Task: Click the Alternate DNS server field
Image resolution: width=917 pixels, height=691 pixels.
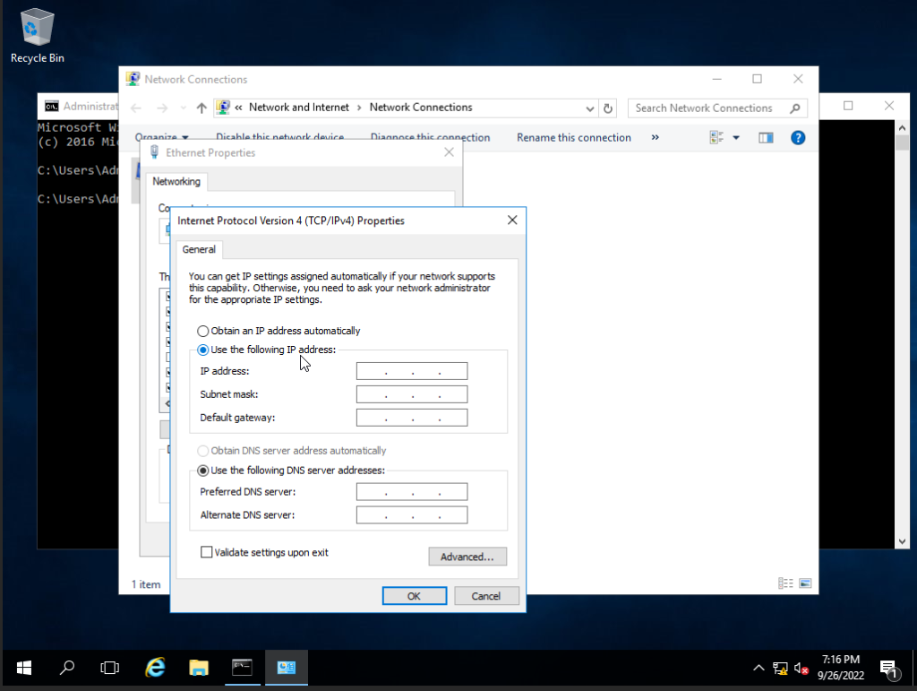Action: pos(412,514)
